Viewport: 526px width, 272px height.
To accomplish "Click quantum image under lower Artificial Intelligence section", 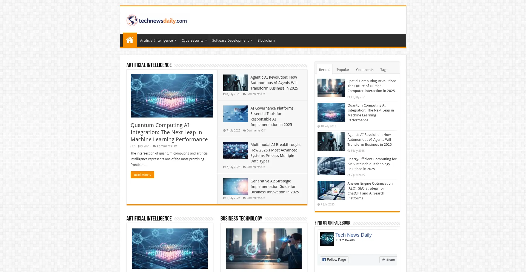I will [x=170, y=248].
